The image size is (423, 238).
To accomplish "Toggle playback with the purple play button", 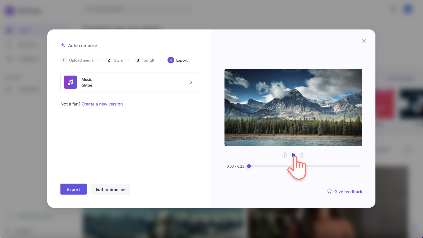I will pos(294,155).
